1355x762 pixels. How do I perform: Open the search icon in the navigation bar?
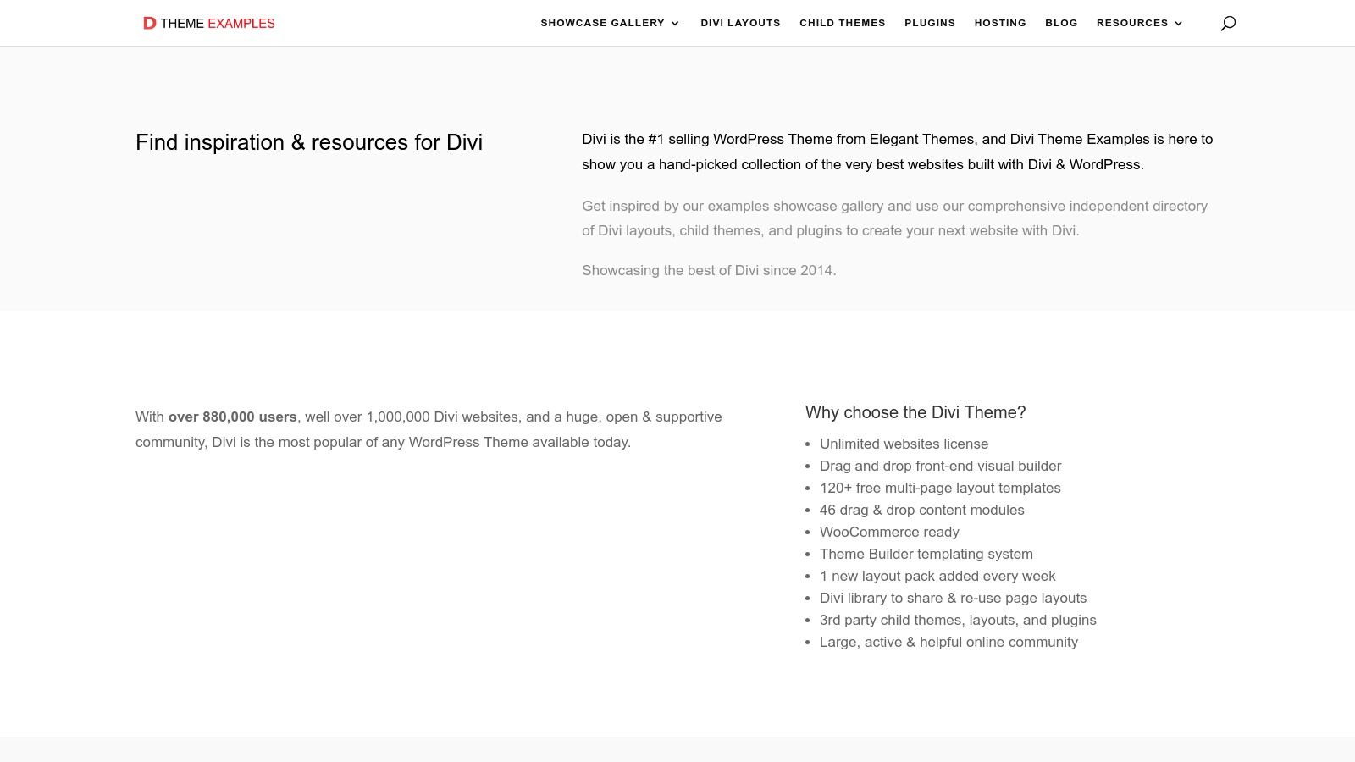coord(1228,23)
